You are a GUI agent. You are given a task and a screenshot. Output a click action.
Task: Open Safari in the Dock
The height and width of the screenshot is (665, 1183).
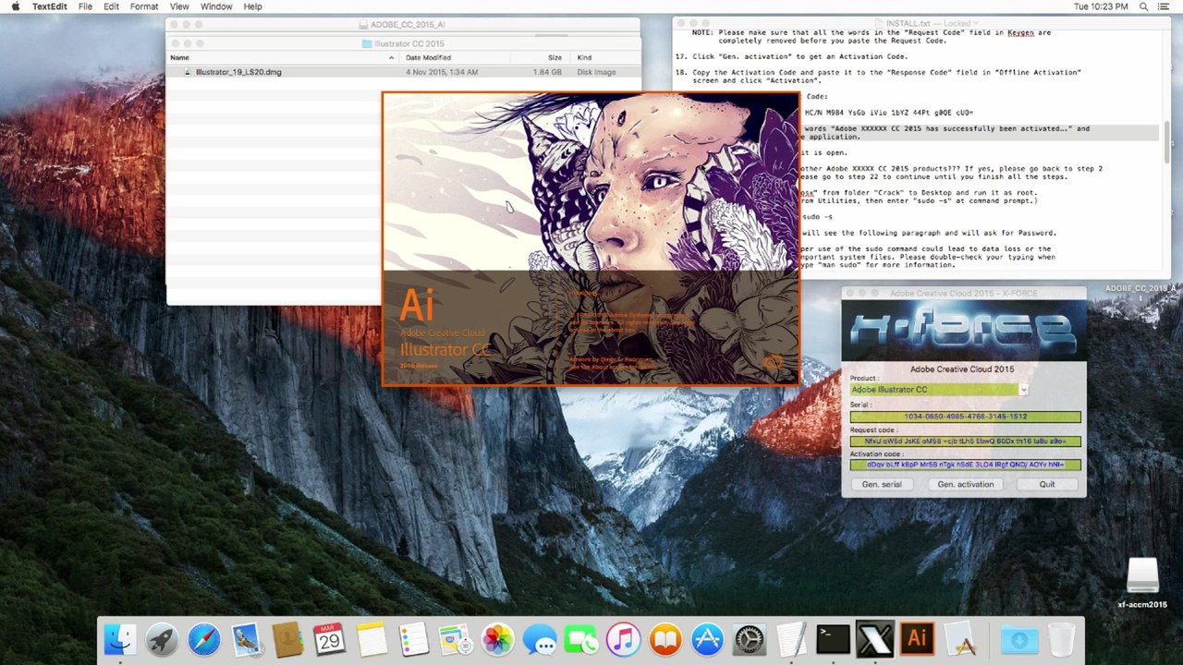tap(204, 639)
